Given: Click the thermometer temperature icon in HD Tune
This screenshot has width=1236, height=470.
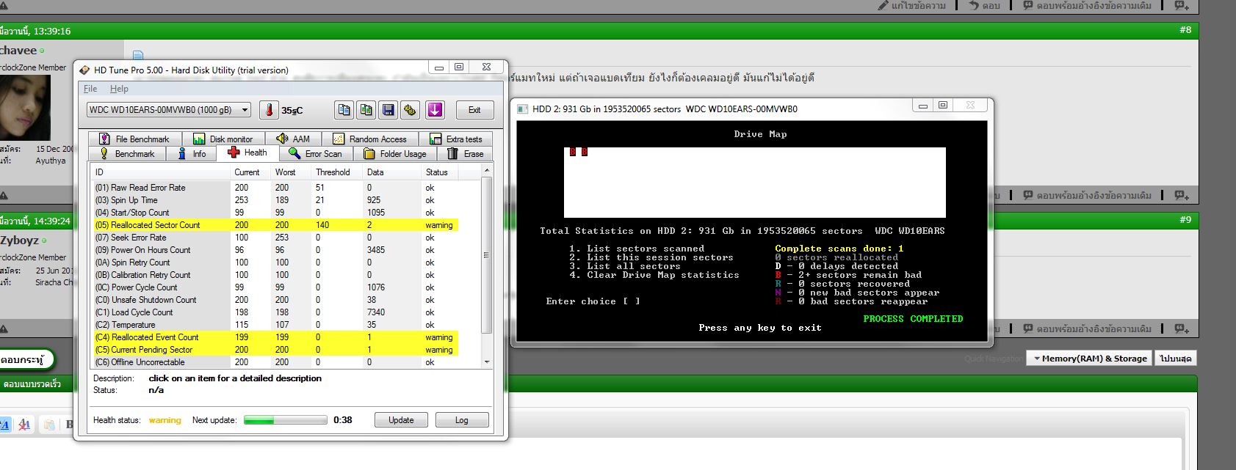Looking at the screenshot, I should click(x=269, y=110).
